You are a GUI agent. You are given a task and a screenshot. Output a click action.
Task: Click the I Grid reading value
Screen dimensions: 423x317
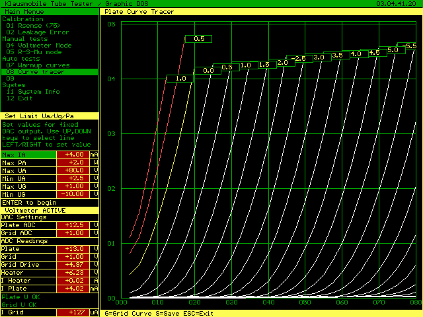(x=74, y=312)
